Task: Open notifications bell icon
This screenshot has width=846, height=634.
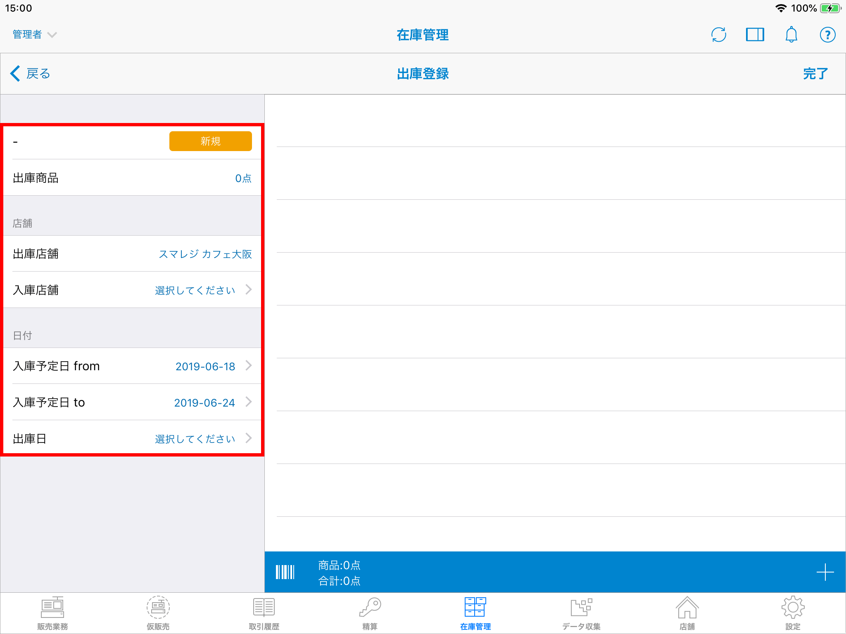Action: click(x=791, y=35)
